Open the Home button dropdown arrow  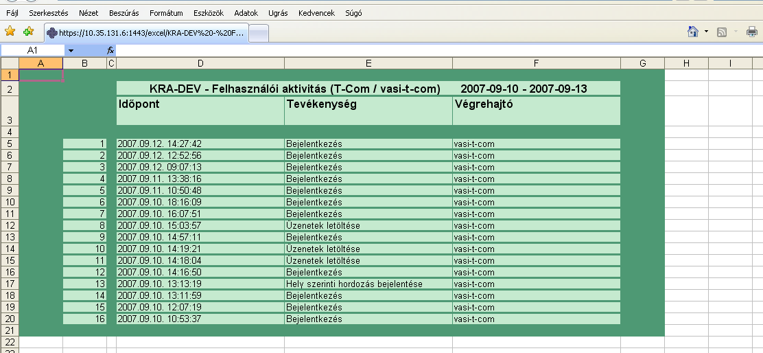click(706, 32)
